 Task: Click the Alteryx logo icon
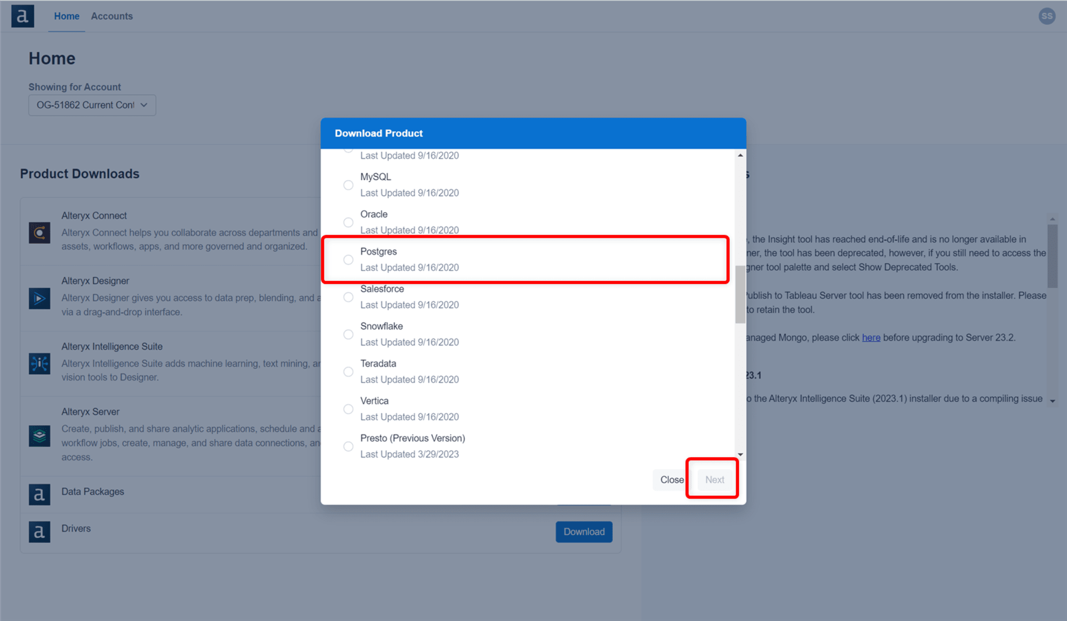[22, 16]
